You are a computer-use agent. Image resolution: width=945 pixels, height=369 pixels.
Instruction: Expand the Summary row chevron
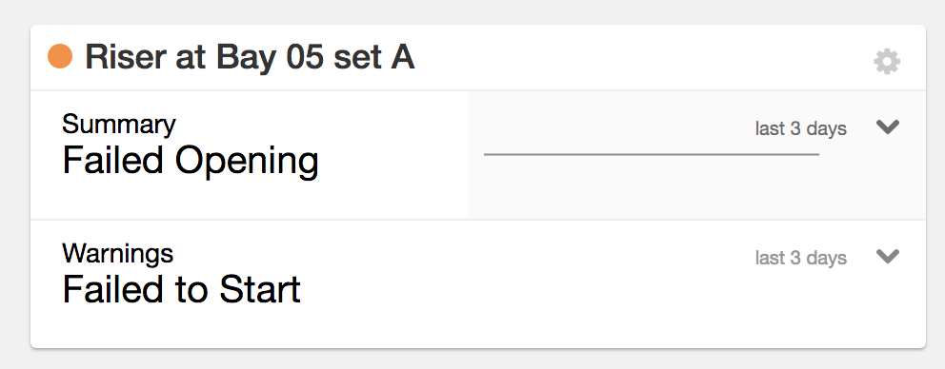pos(888,126)
